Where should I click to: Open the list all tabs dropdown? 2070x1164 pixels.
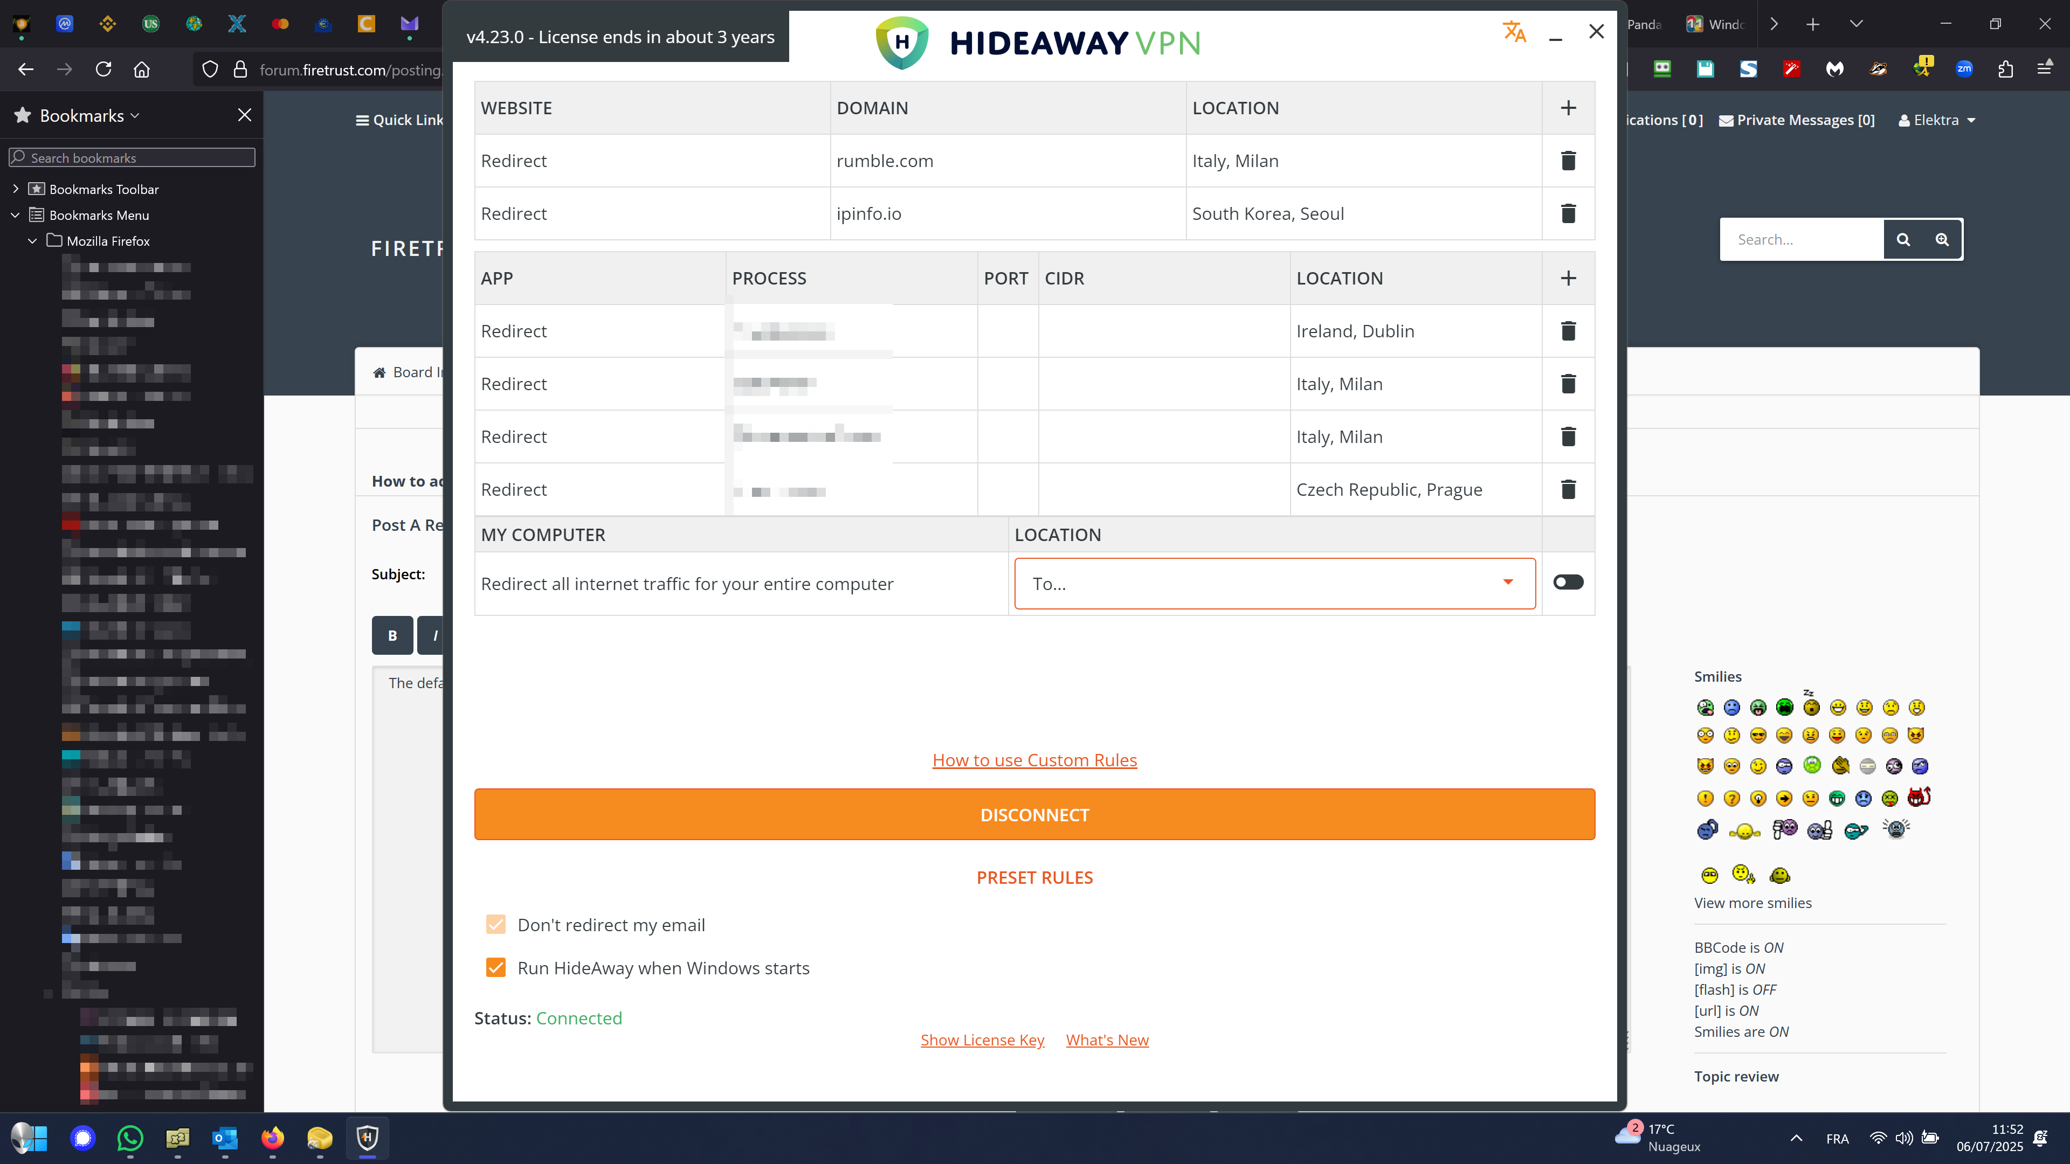(1856, 24)
